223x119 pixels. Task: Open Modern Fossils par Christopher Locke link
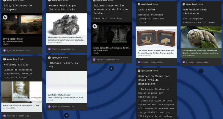point(66,37)
